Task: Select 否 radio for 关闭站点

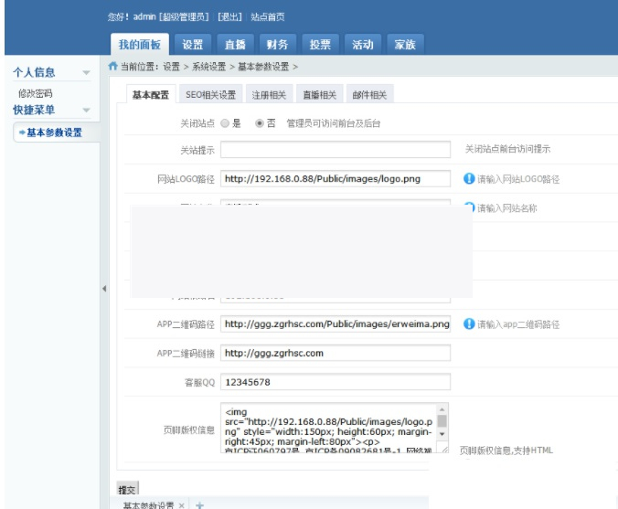Action: click(x=260, y=122)
